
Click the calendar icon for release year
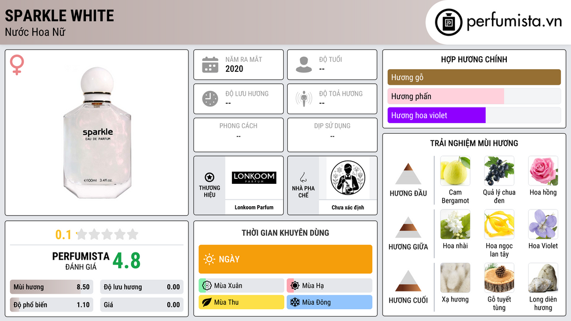(x=210, y=65)
